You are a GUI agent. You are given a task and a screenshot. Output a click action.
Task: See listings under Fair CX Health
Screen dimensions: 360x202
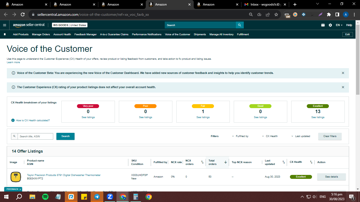203,117
